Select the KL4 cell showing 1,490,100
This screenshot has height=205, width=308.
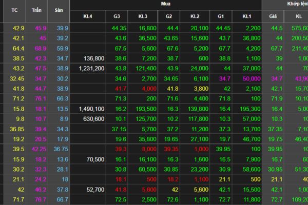(x=92, y=109)
